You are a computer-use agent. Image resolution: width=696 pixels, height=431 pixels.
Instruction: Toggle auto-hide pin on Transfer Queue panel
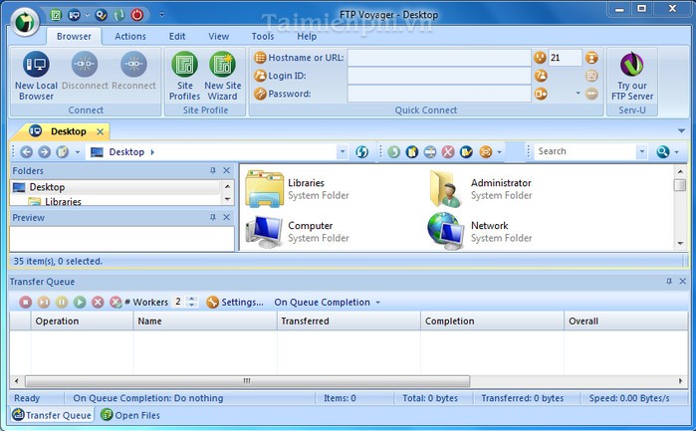click(669, 282)
